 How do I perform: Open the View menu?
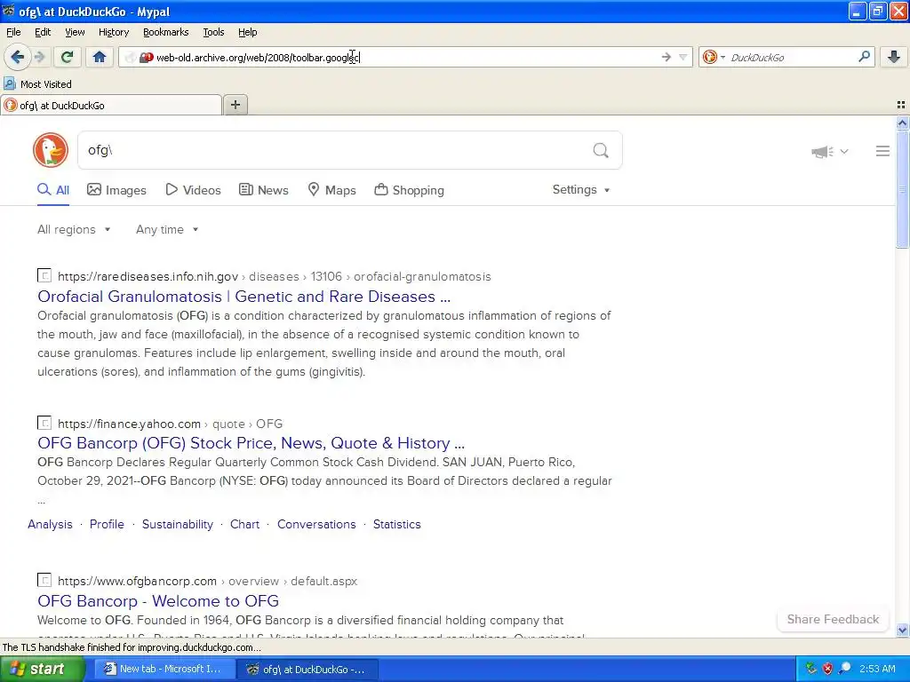(x=75, y=32)
